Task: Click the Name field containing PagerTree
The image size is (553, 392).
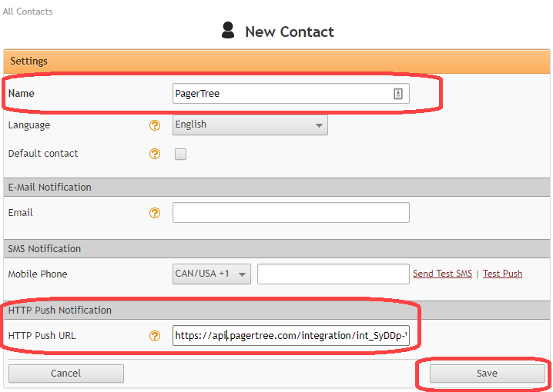Action: (282, 94)
